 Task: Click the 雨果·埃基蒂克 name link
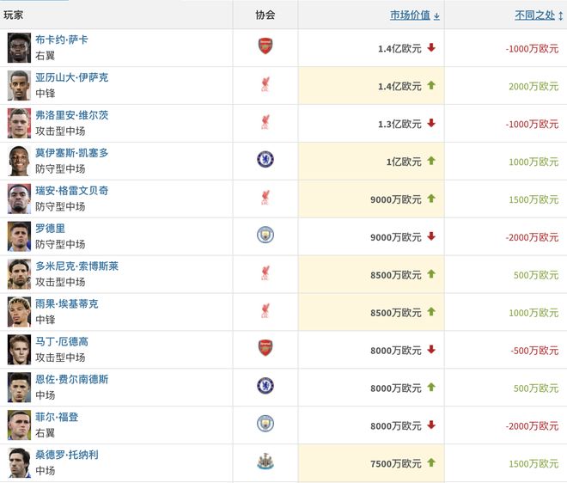click(x=66, y=304)
